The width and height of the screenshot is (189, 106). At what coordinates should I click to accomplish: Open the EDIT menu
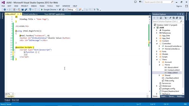point(9,6)
